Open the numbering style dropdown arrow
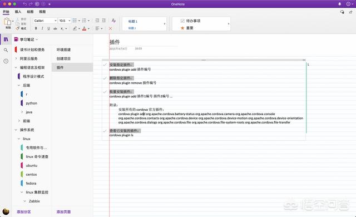Screen dimensions: 356x217 (88, 21)
